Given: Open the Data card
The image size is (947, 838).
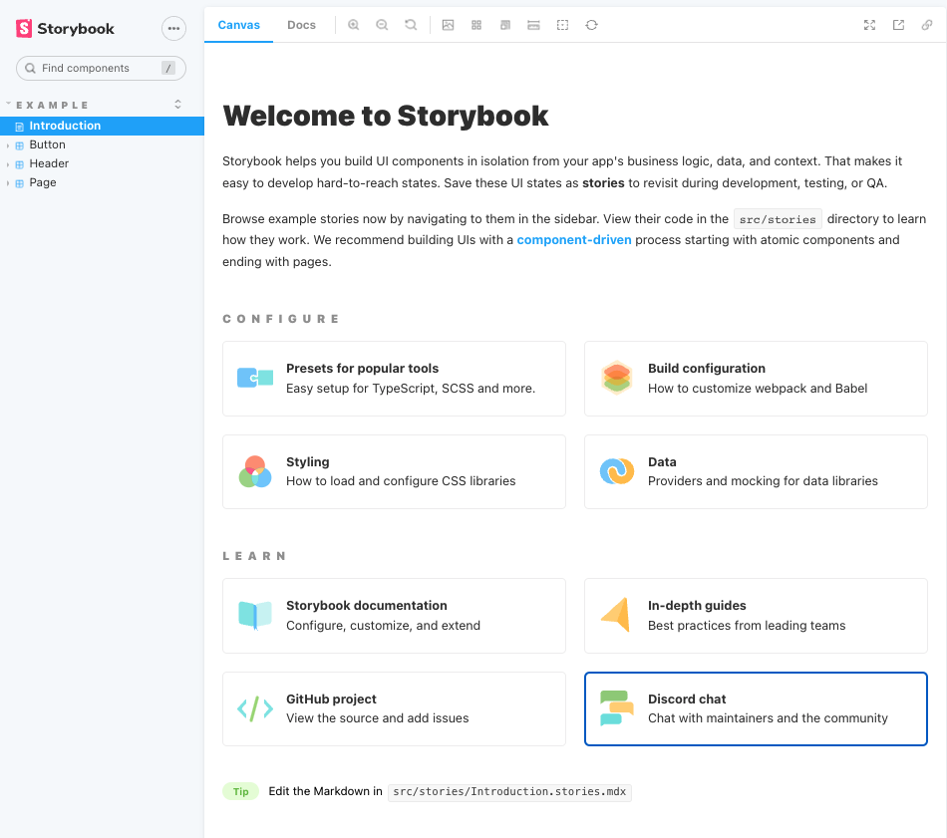Looking at the screenshot, I should (x=756, y=471).
